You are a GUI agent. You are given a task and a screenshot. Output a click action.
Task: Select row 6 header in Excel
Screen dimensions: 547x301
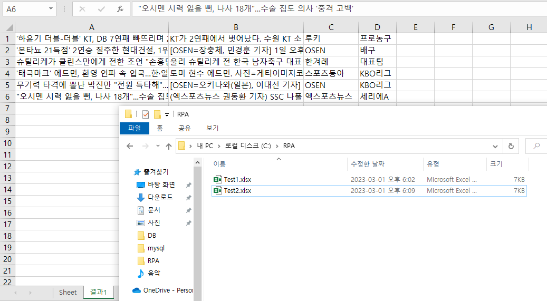(7, 96)
